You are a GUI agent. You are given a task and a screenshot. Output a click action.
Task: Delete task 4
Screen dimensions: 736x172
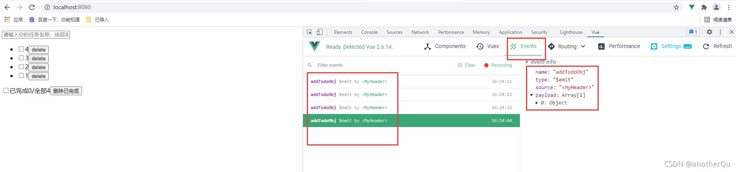(38, 50)
